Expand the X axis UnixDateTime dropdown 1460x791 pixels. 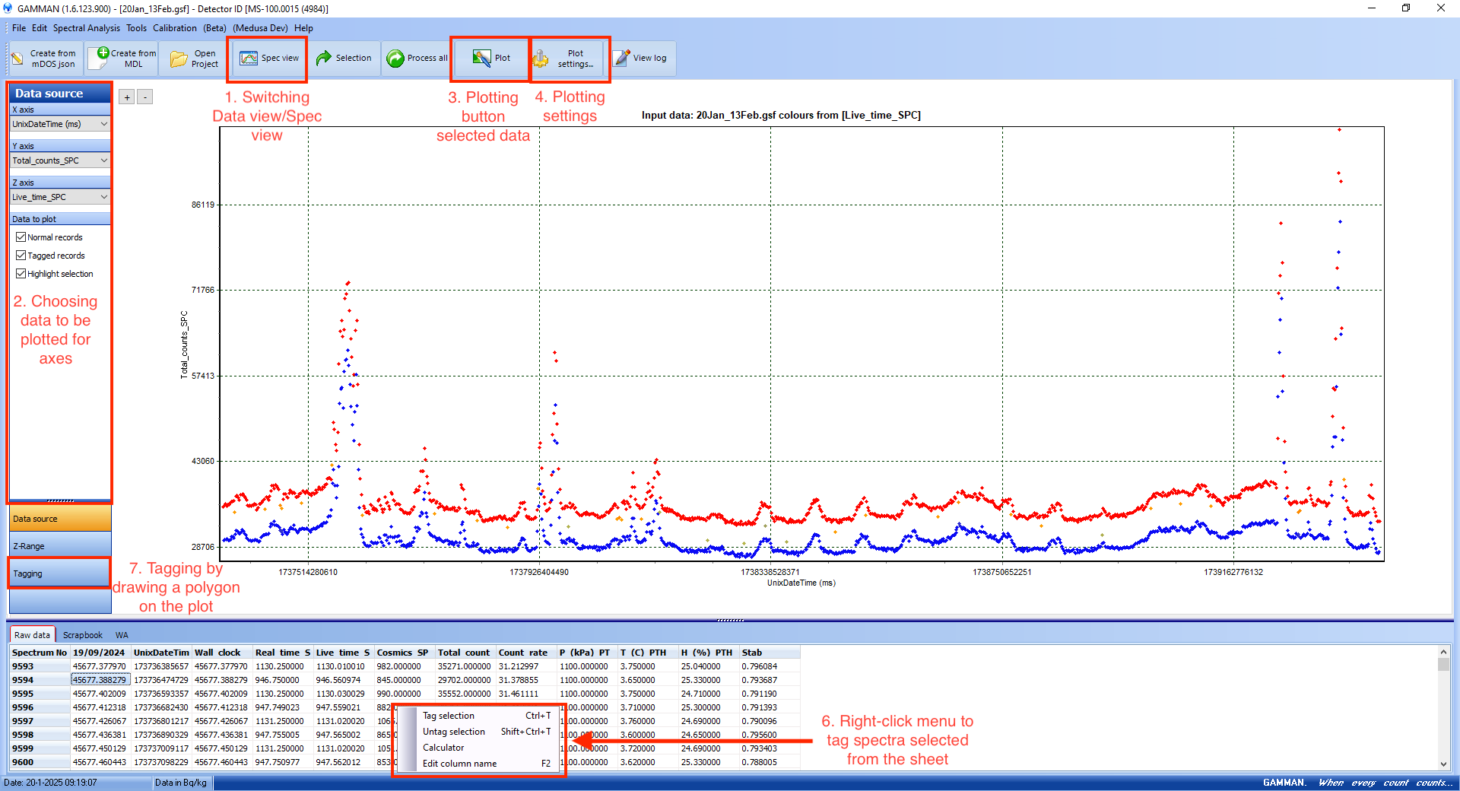(103, 124)
